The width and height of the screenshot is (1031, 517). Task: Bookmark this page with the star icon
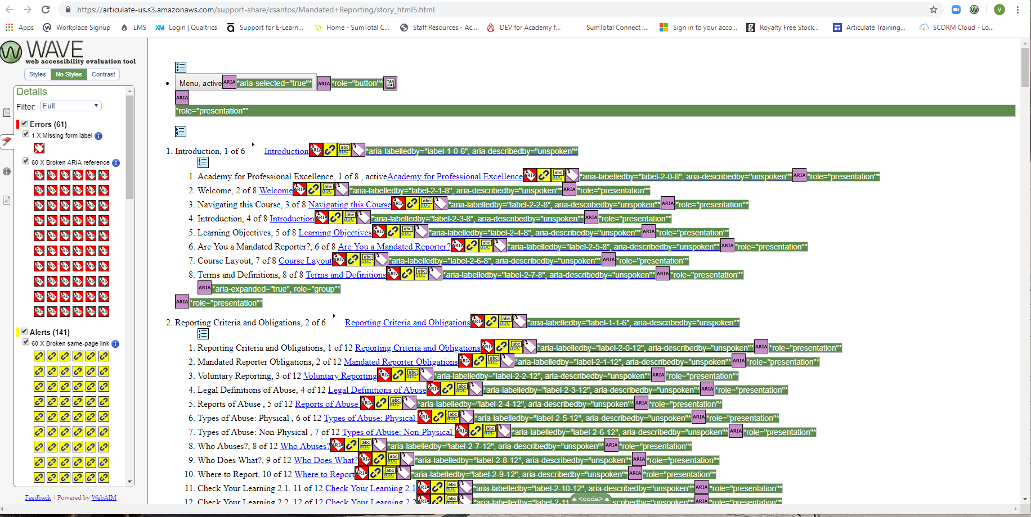pyautogui.click(x=934, y=10)
